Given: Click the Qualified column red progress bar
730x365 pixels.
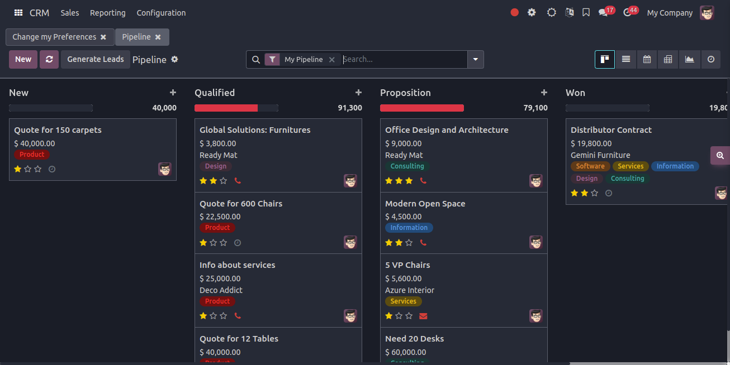Looking at the screenshot, I should pyautogui.click(x=226, y=108).
